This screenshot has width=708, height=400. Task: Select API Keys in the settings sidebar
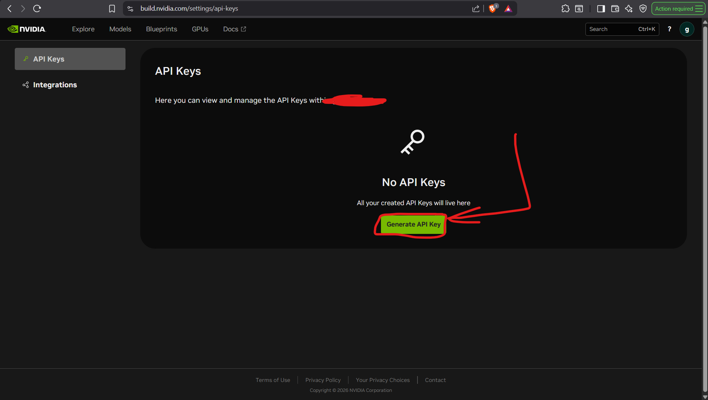[70, 59]
